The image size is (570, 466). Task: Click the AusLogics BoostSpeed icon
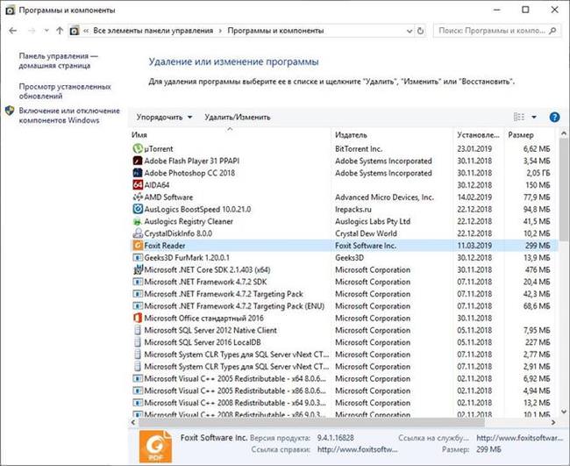[x=138, y=209]
